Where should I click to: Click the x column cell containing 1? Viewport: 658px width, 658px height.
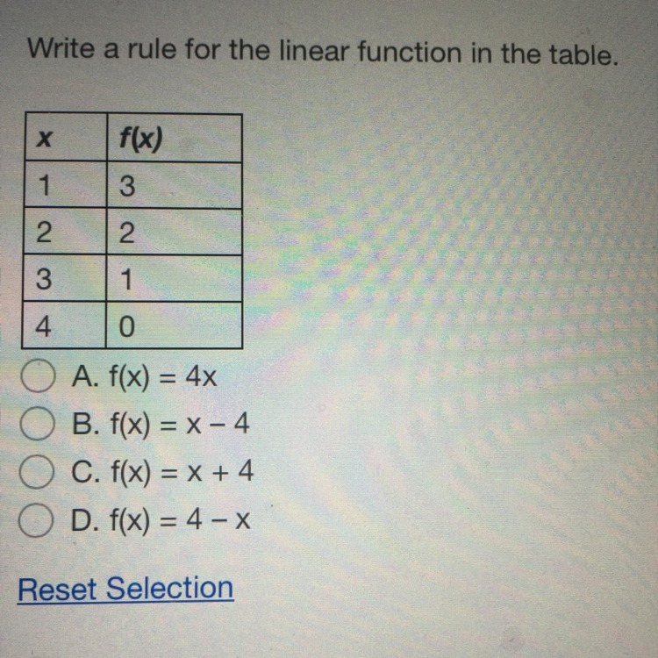pos(66,184)
